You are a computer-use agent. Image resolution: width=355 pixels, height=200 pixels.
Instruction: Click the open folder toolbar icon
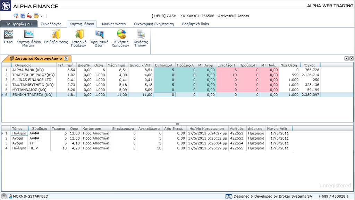pyautogui.click(x=36, y=16)
